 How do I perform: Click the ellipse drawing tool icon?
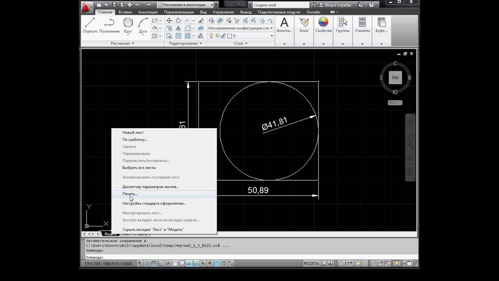(155, 28)
